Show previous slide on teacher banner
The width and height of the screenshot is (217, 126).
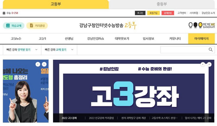(x=38, y=64)
